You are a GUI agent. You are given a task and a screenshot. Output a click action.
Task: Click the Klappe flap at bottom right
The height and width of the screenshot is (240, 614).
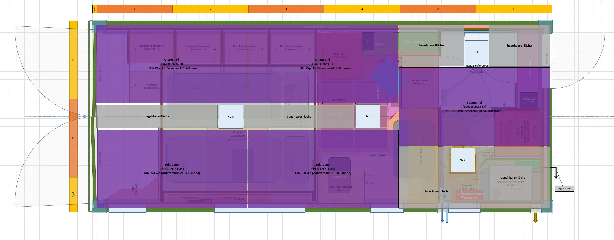pos(536,208)
